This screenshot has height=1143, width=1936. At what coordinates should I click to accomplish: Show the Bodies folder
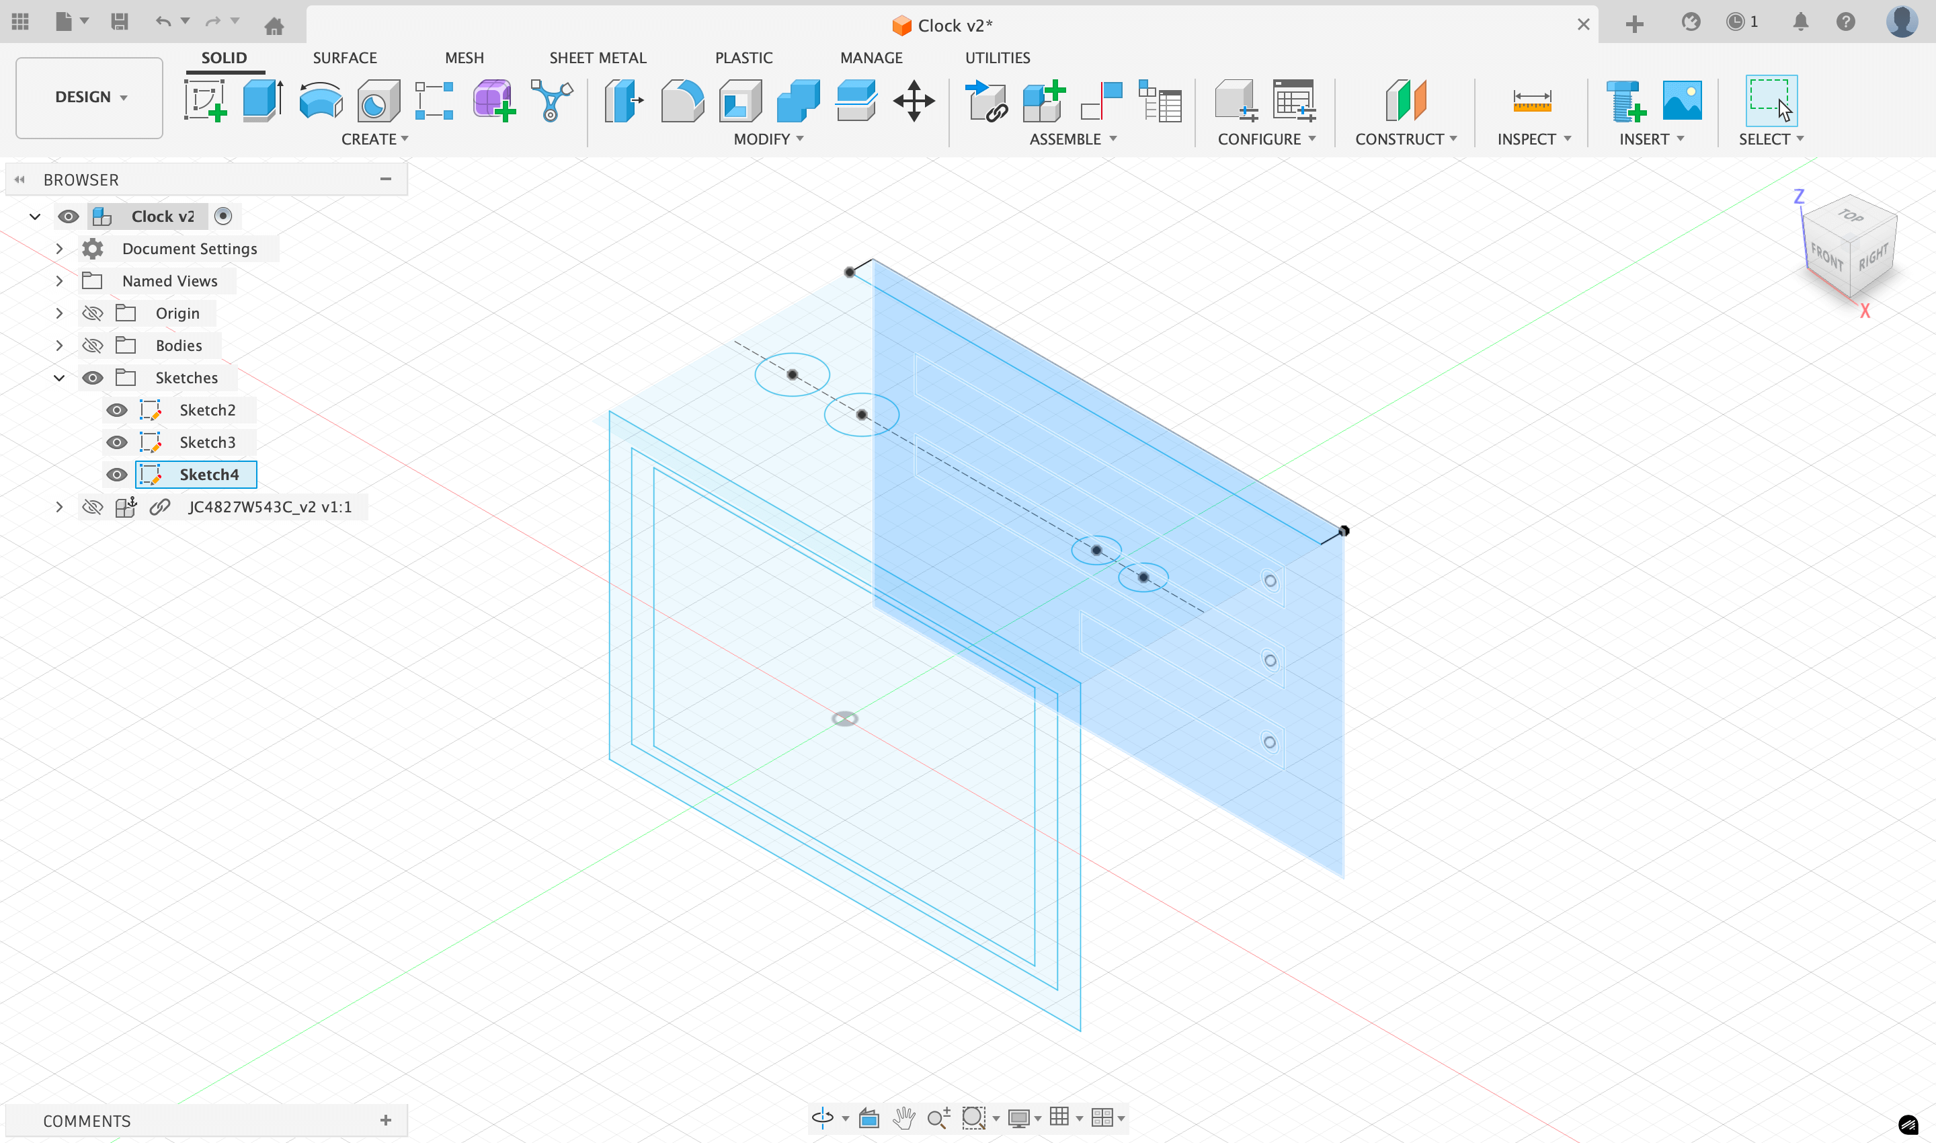pos(92,345)
